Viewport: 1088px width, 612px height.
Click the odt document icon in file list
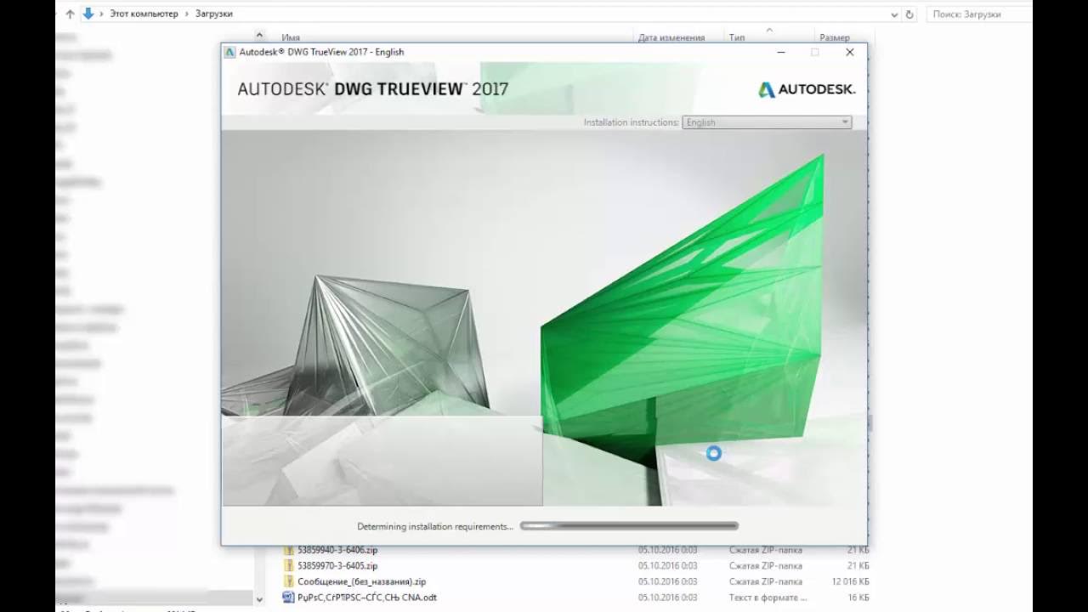click(289, 598)
